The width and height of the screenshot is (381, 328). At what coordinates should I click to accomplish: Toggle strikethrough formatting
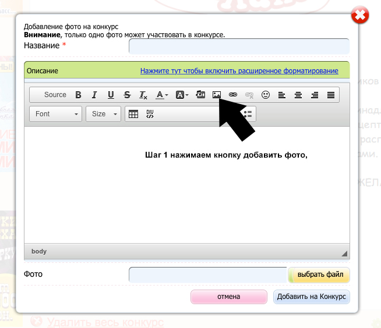pos(127,95)
